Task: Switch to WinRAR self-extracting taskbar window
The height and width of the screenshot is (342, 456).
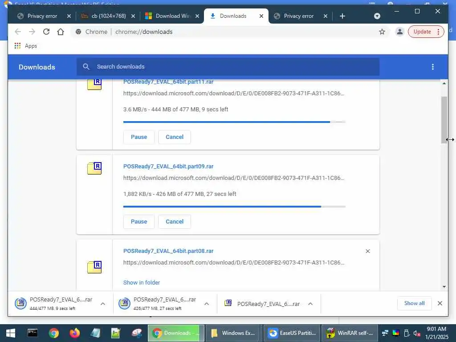Action: [x=350, y=333]
